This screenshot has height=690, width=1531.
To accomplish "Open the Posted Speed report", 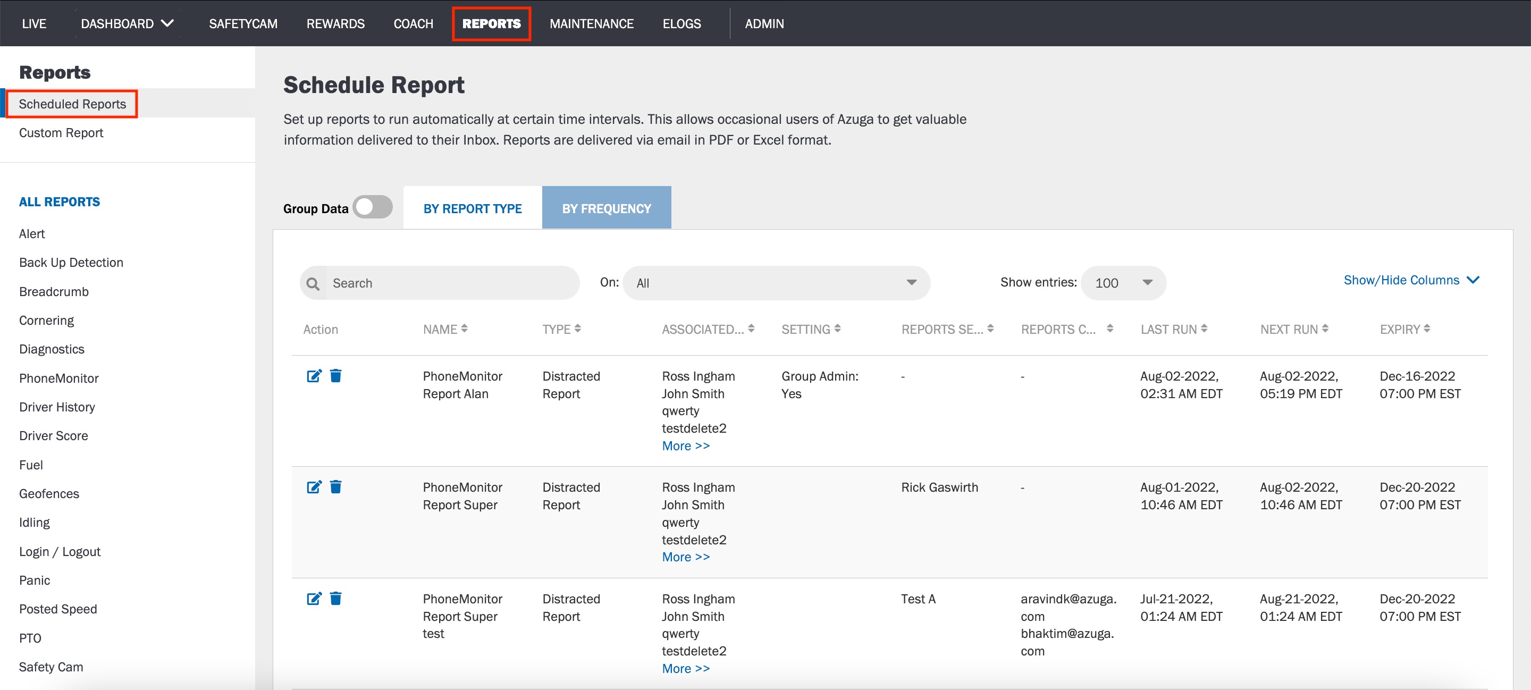I will pyautogui.click(x=58, y=609).
